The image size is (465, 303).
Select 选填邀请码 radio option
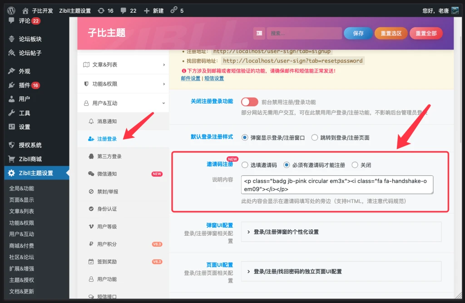245,165
